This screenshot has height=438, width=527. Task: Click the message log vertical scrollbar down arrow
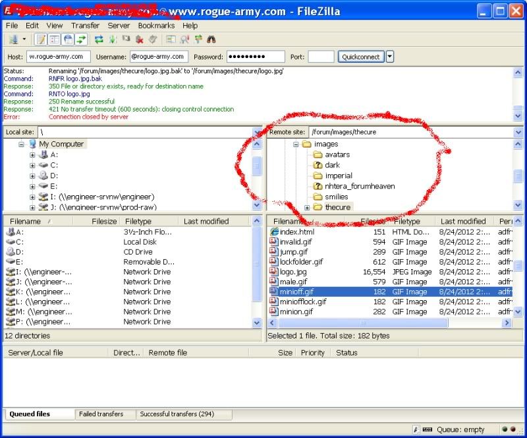(518, 116)
